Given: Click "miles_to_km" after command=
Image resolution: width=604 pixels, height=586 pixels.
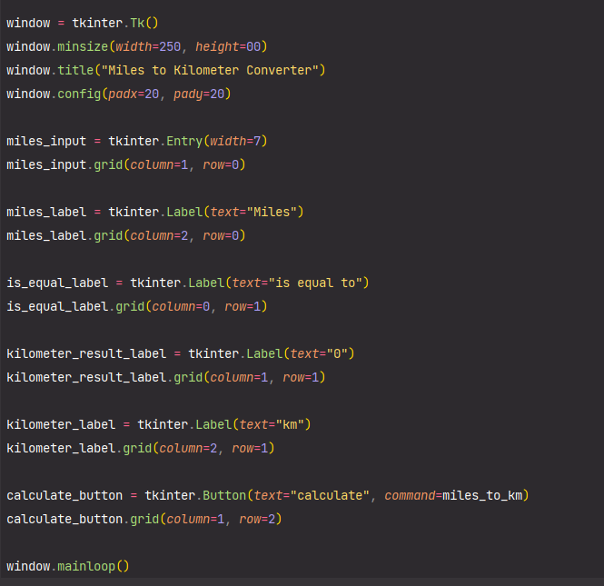Looking at the screenshot, I should (482, 495).
